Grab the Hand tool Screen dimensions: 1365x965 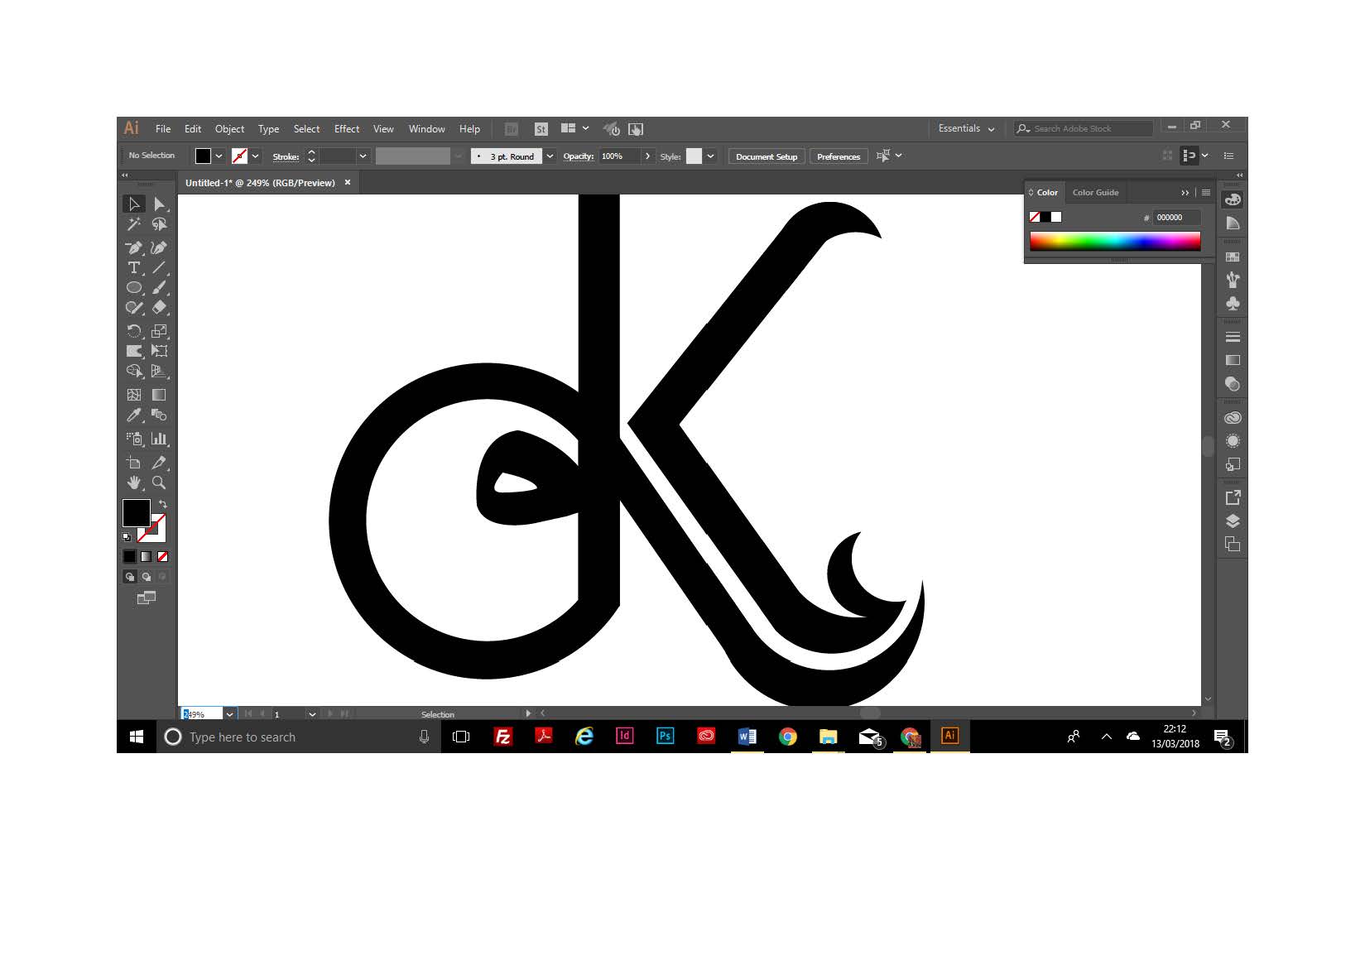click(x=133, y=482)
